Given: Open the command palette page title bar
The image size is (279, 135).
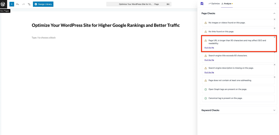Looking at the screenshot, I should tap(139, 4).
